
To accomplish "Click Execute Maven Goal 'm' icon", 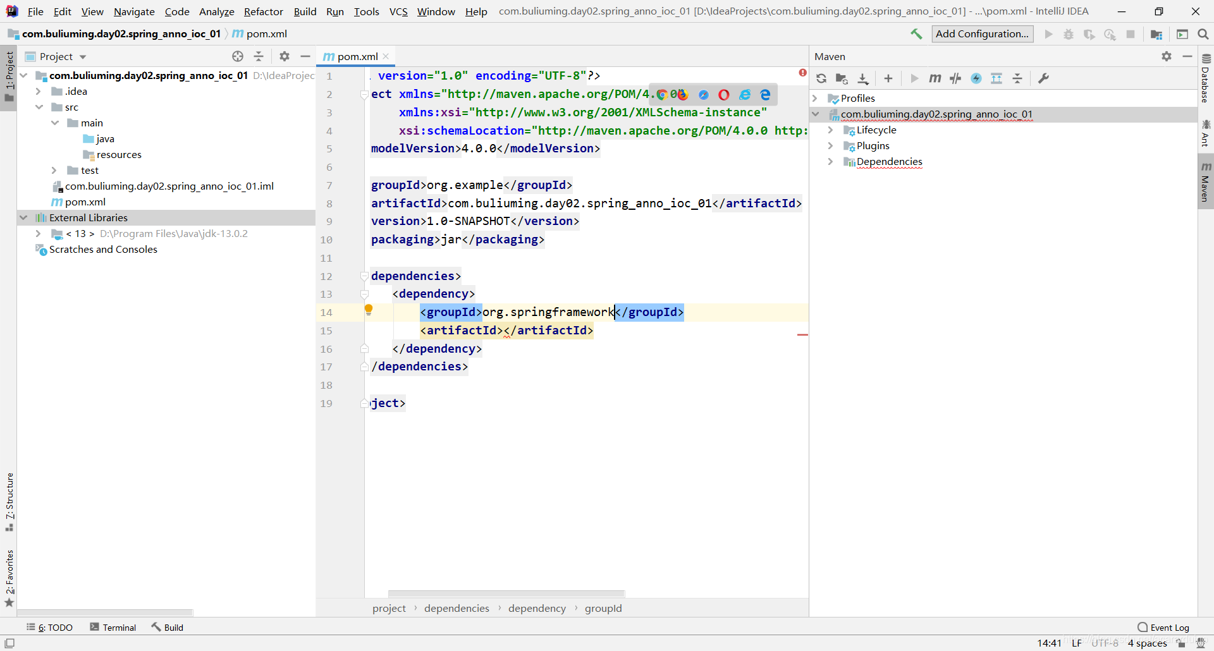I will (935, 78).
